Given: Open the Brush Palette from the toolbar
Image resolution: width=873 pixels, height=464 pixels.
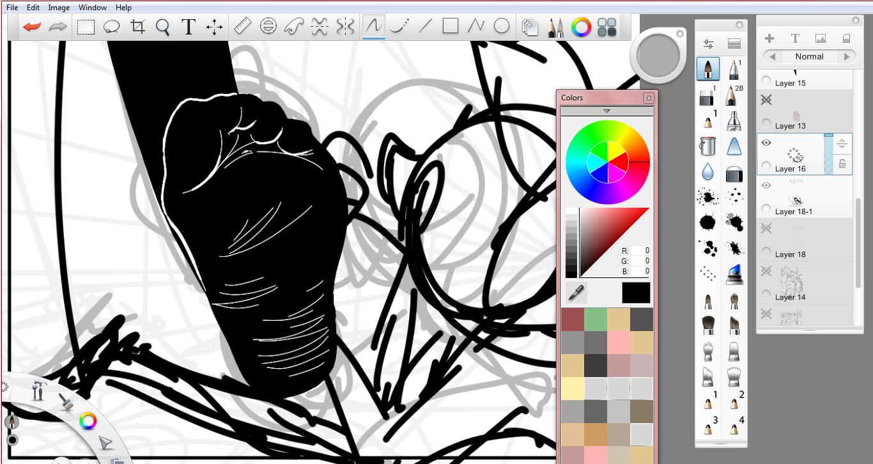Looking at the screenshot, I should tap(555, 27).
